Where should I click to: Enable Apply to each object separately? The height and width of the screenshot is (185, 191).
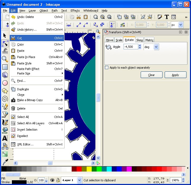coord(107,68)
